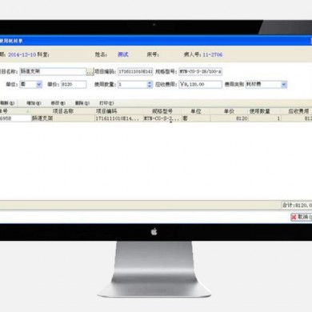Click the unit price field showing 8120
This screenshot has height=312, width=312.
[74, 85]
